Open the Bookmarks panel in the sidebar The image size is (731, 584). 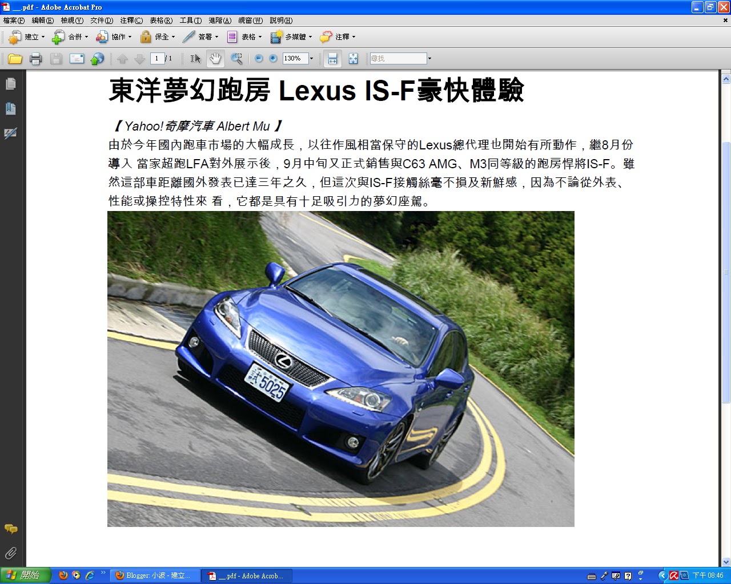click(x=11, y=108)
